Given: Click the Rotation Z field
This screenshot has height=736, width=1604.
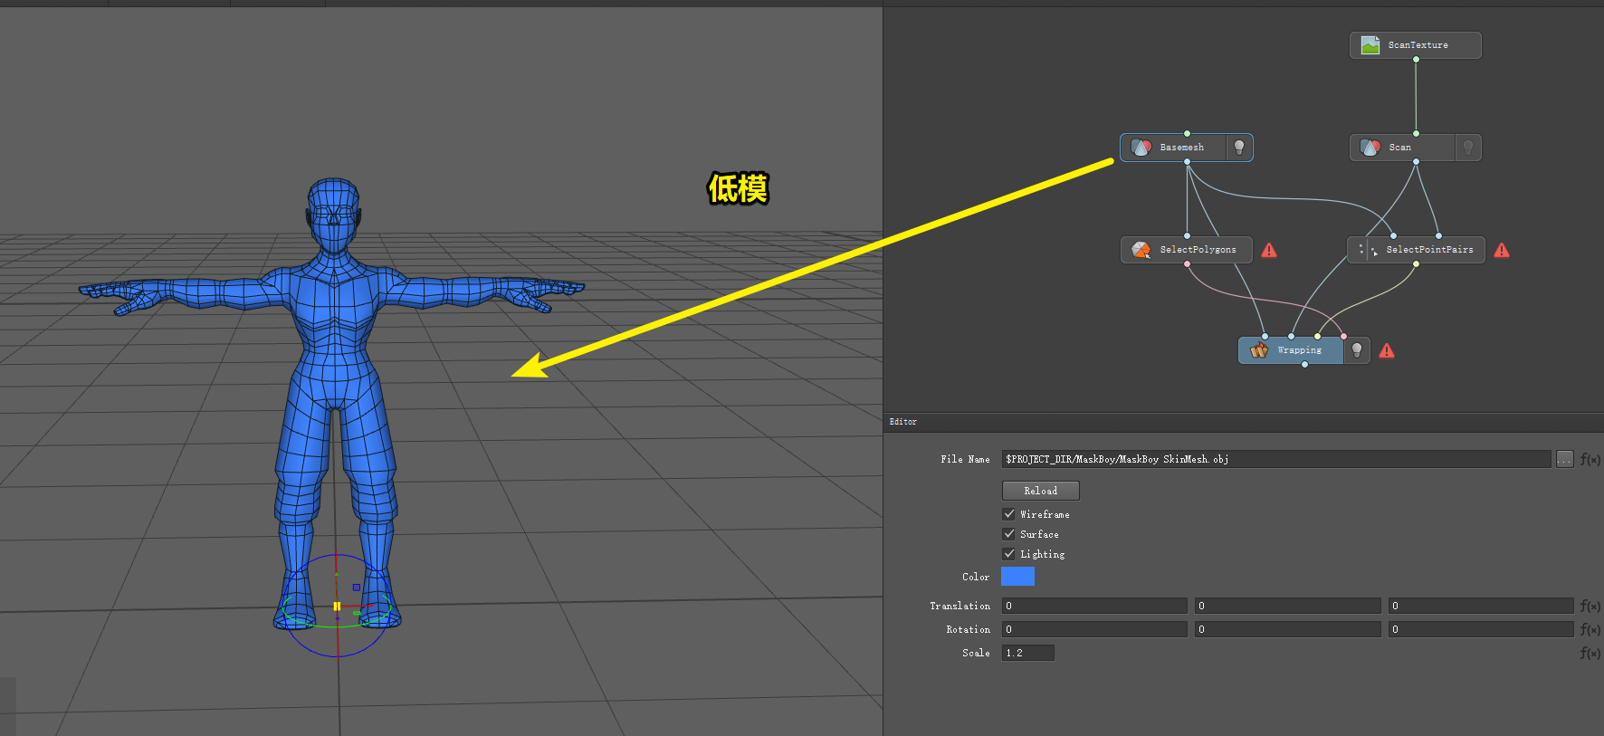Looking at the screenshot, I should [x=1481, y=629].
